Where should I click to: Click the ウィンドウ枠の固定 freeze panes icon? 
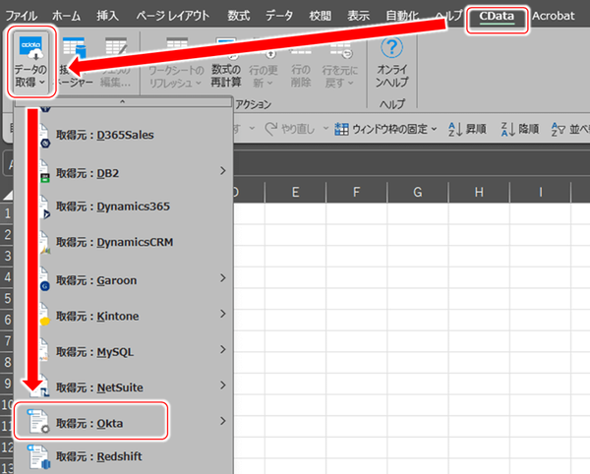click(341, 129)
